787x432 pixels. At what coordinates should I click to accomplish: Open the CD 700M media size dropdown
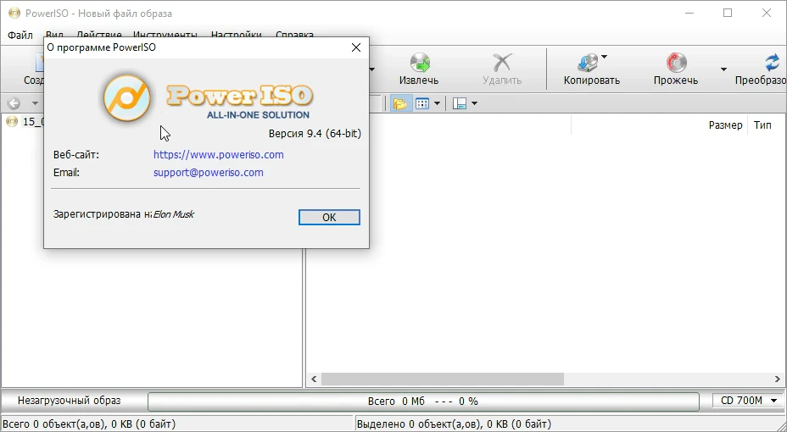(x=748, y=401)
